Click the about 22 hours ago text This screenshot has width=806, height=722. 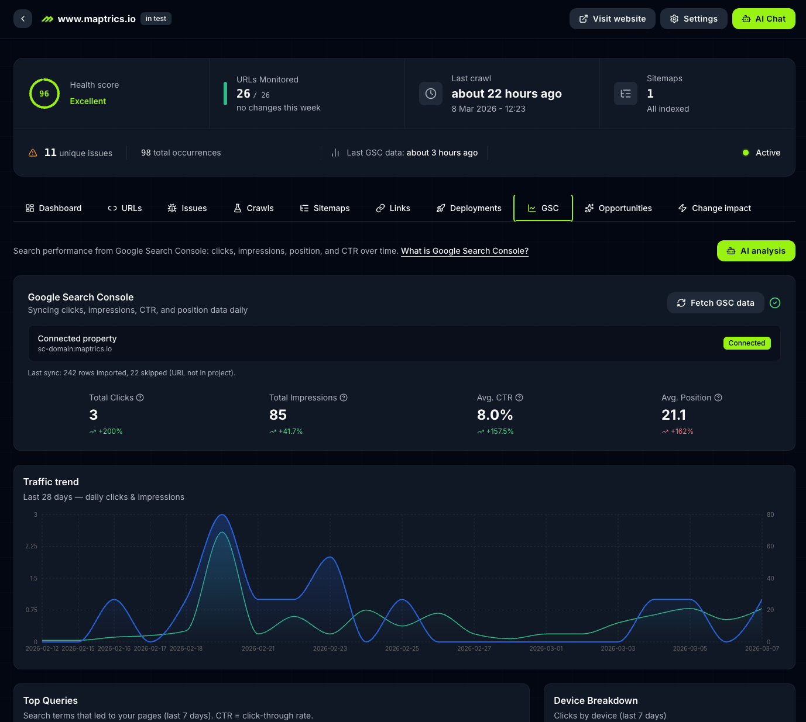[507, 94]
